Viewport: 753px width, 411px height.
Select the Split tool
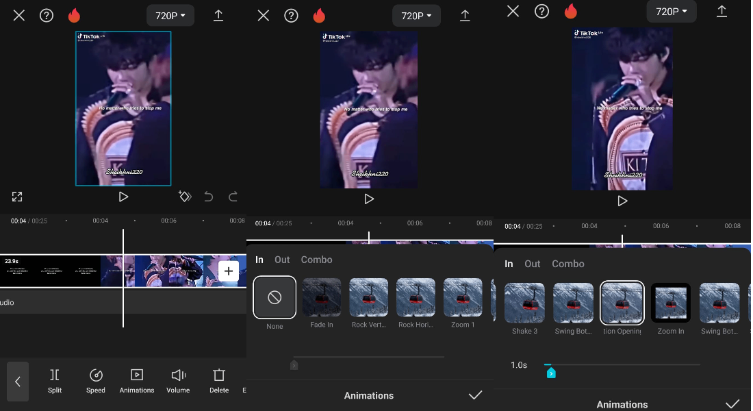pos(55,381)
